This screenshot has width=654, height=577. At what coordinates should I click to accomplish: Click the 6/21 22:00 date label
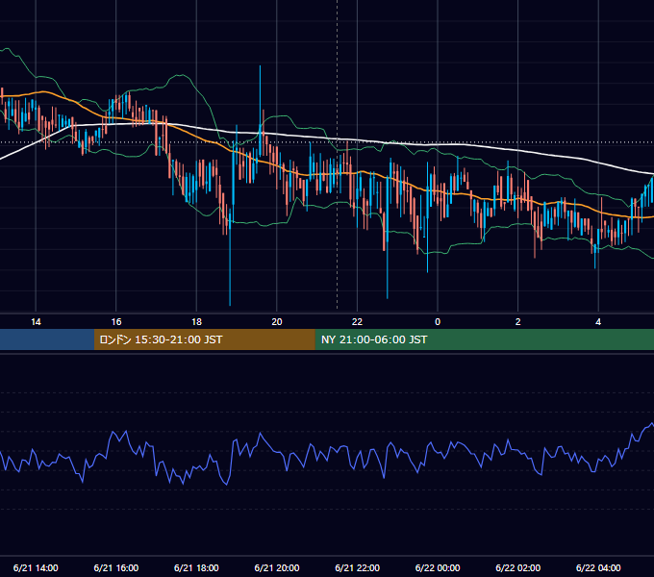click(x=358, y=567)
